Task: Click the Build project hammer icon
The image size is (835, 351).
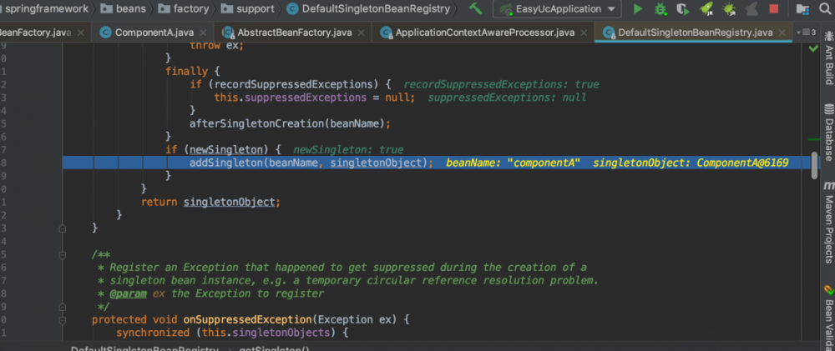Action: [x=476, y=8]
